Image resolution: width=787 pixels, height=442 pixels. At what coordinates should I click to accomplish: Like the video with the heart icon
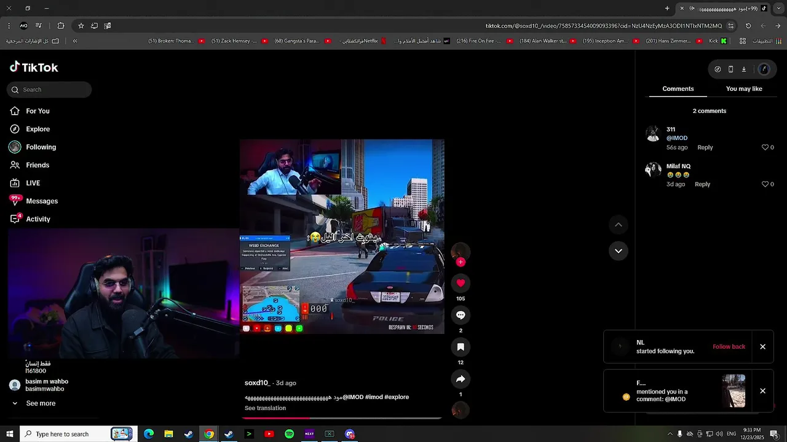point(461,283)
